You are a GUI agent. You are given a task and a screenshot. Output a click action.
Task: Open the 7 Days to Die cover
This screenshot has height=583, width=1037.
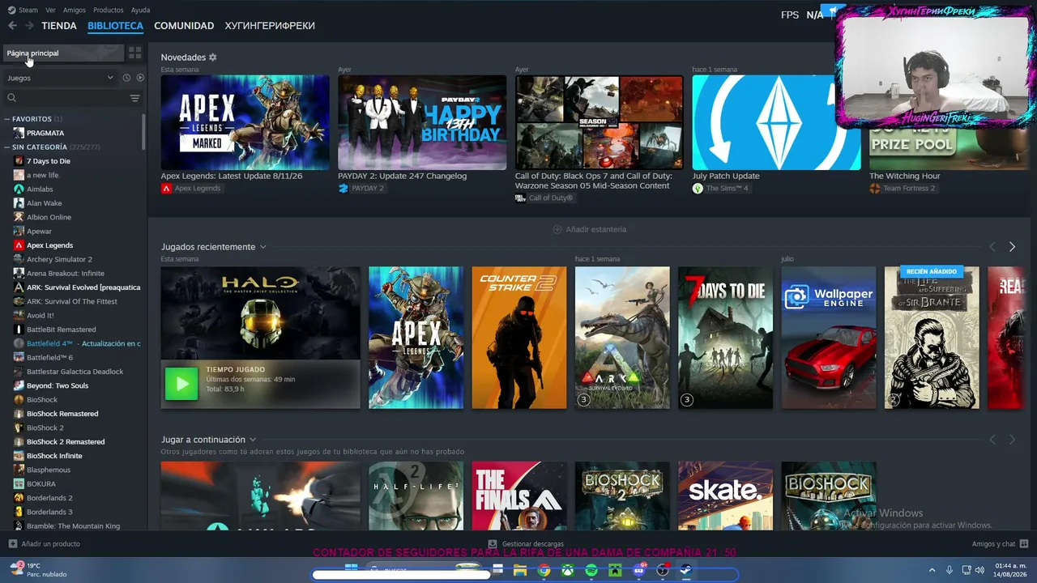725,338
